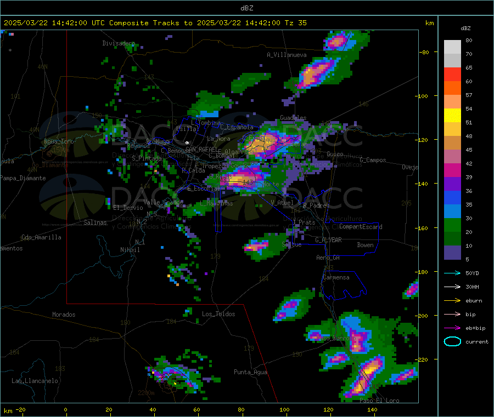Click the 'Goico' map label
494x417 pixels.
pyautogui.click(x=335, y=154)
